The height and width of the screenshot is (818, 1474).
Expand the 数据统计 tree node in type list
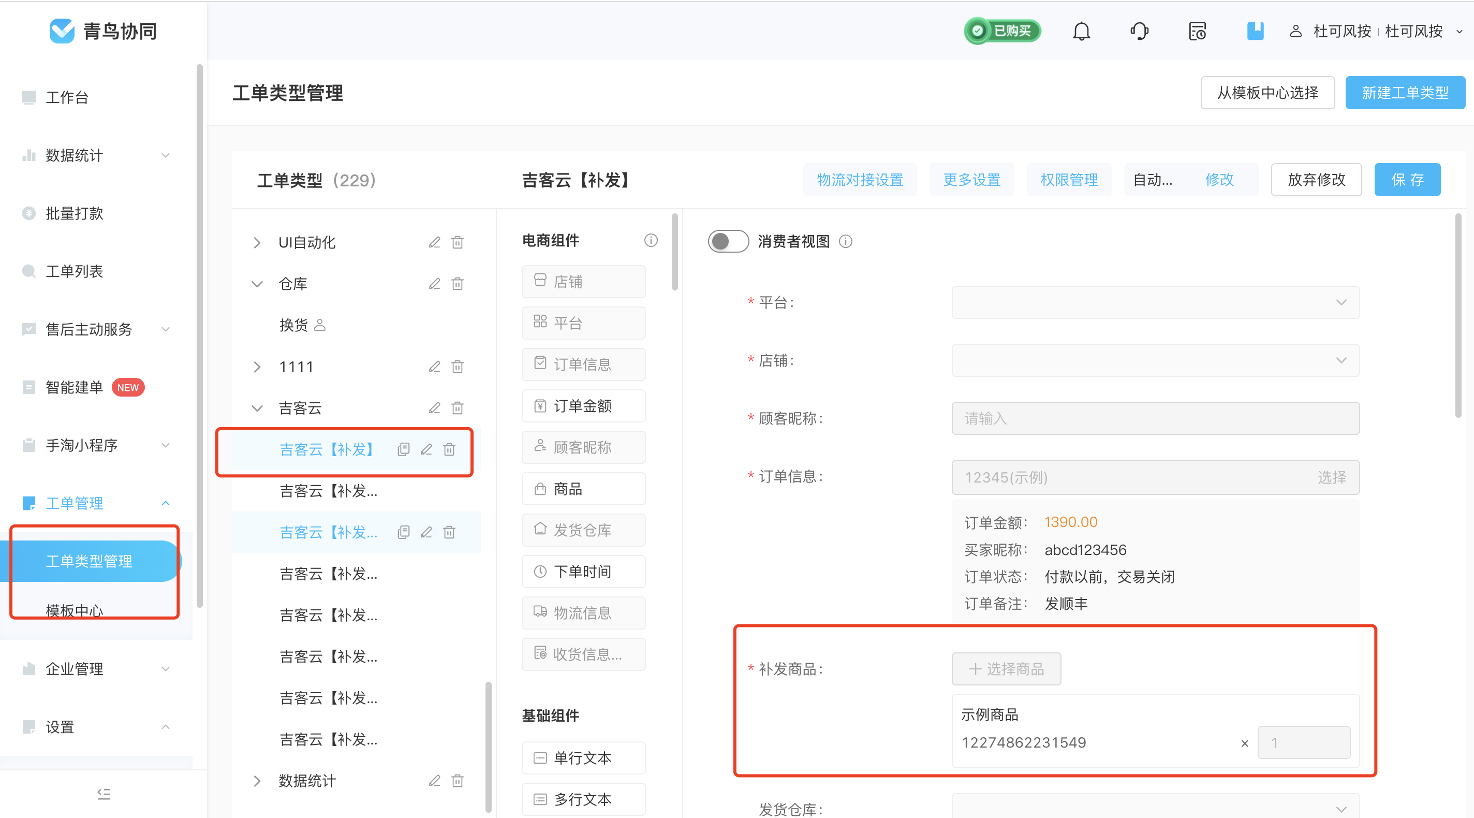pos(257,781)
